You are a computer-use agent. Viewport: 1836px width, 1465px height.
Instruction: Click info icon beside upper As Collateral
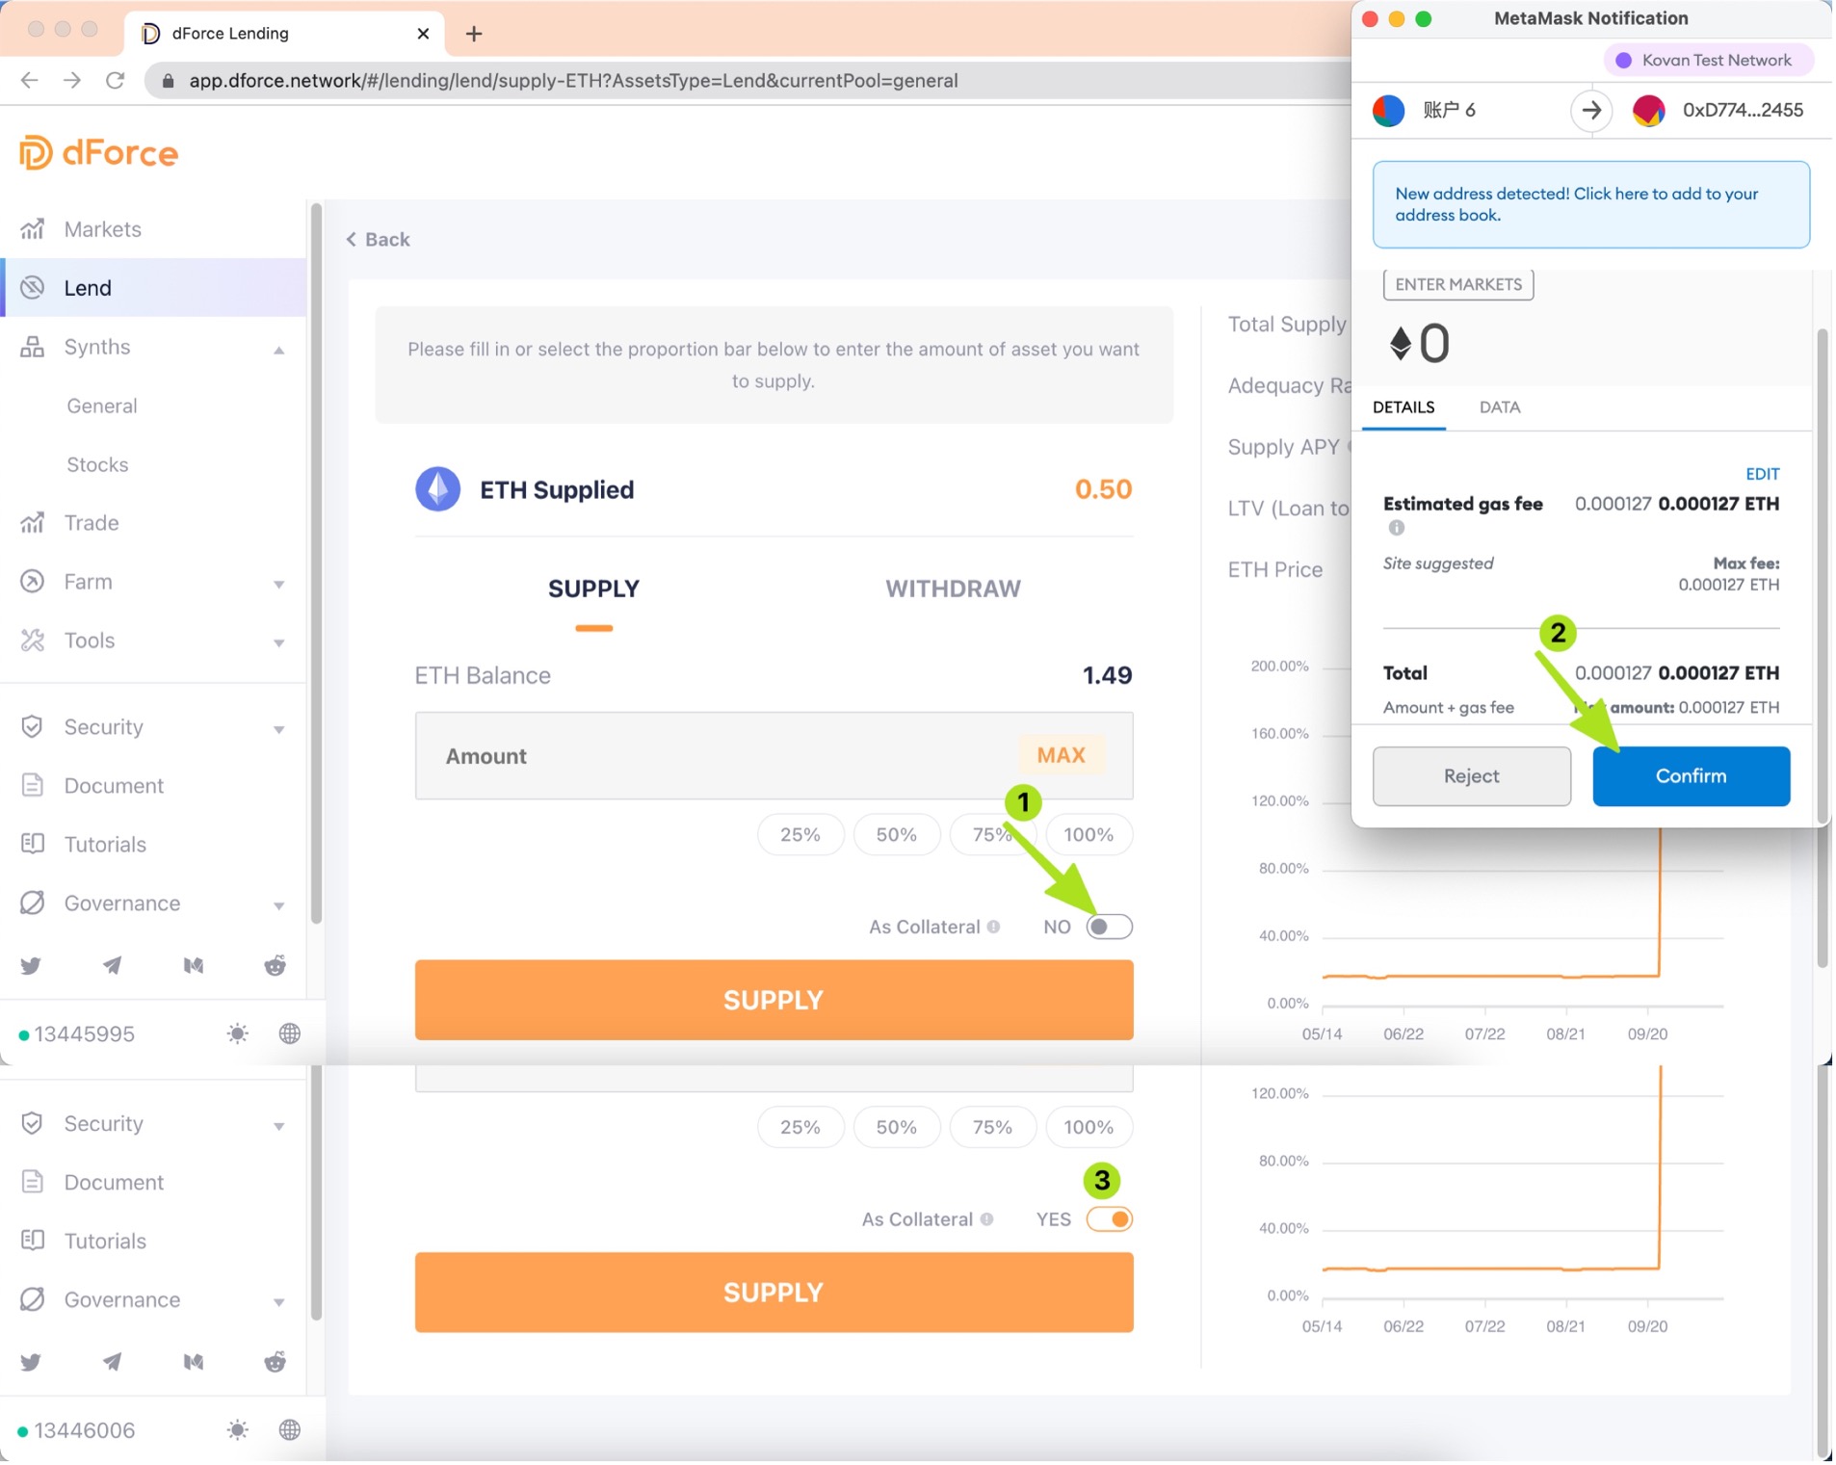tap(994, 928)
